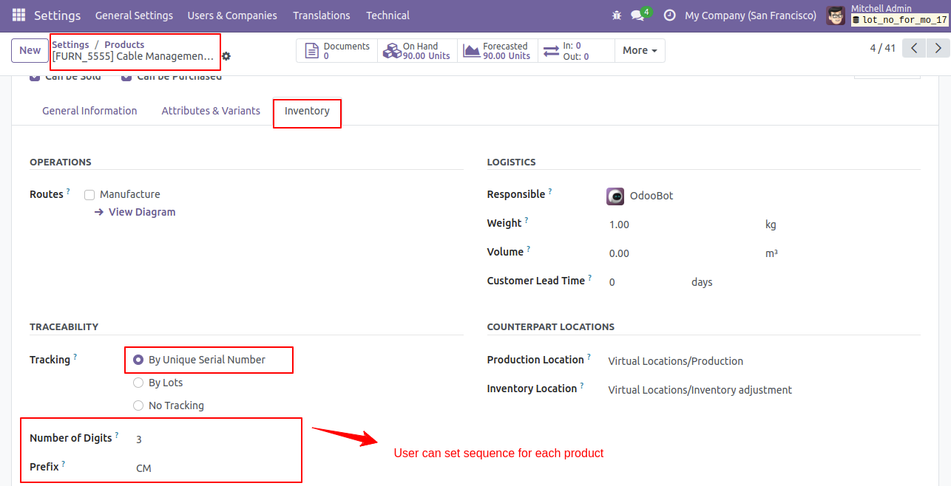Viewport: 951px width, 486px height.
Task: Go to the next record arrow
Action: coord(938,49)
